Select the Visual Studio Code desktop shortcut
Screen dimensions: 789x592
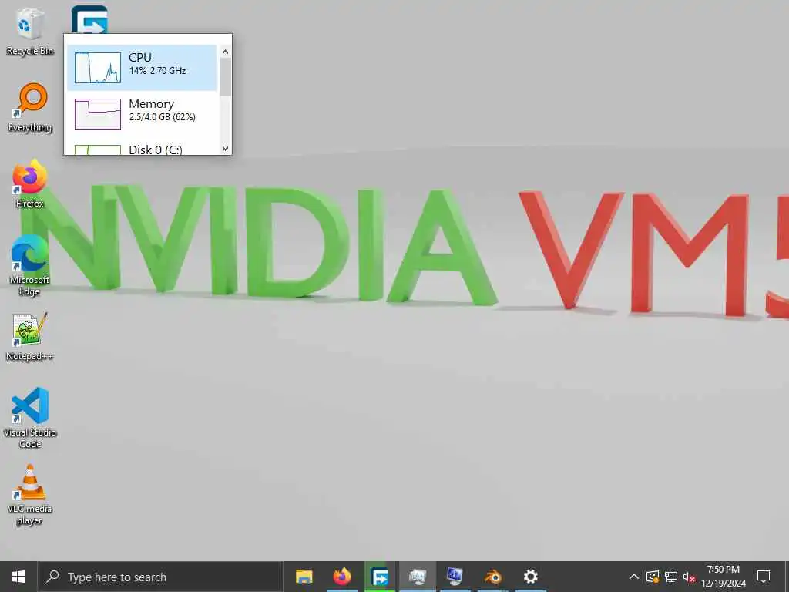(30, 417)
